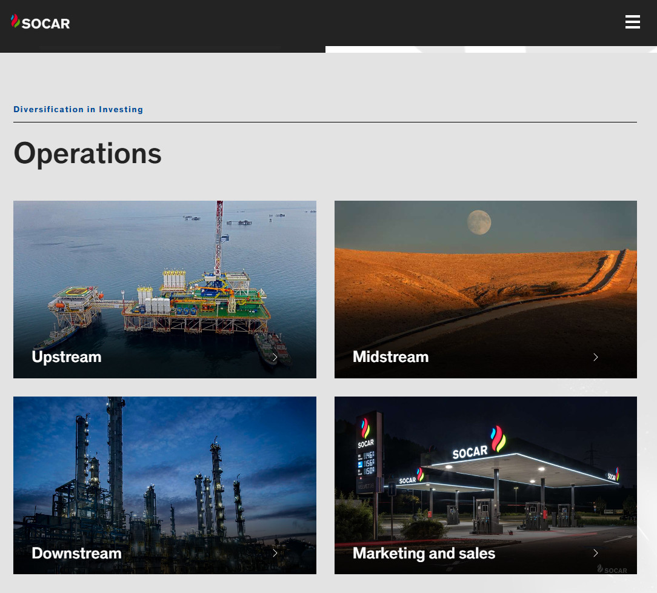
Task: Open the Downstream title link
Action: 76,553
